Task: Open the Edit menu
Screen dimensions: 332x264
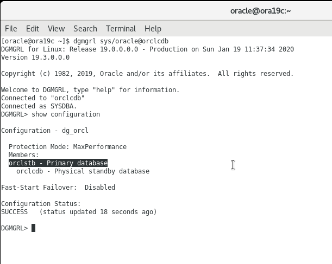Action: pyautogui.click(x=33, y=29)
